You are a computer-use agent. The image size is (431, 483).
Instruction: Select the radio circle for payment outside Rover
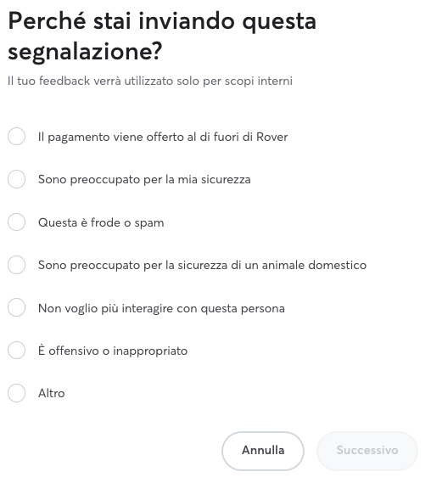pos(17,136)
